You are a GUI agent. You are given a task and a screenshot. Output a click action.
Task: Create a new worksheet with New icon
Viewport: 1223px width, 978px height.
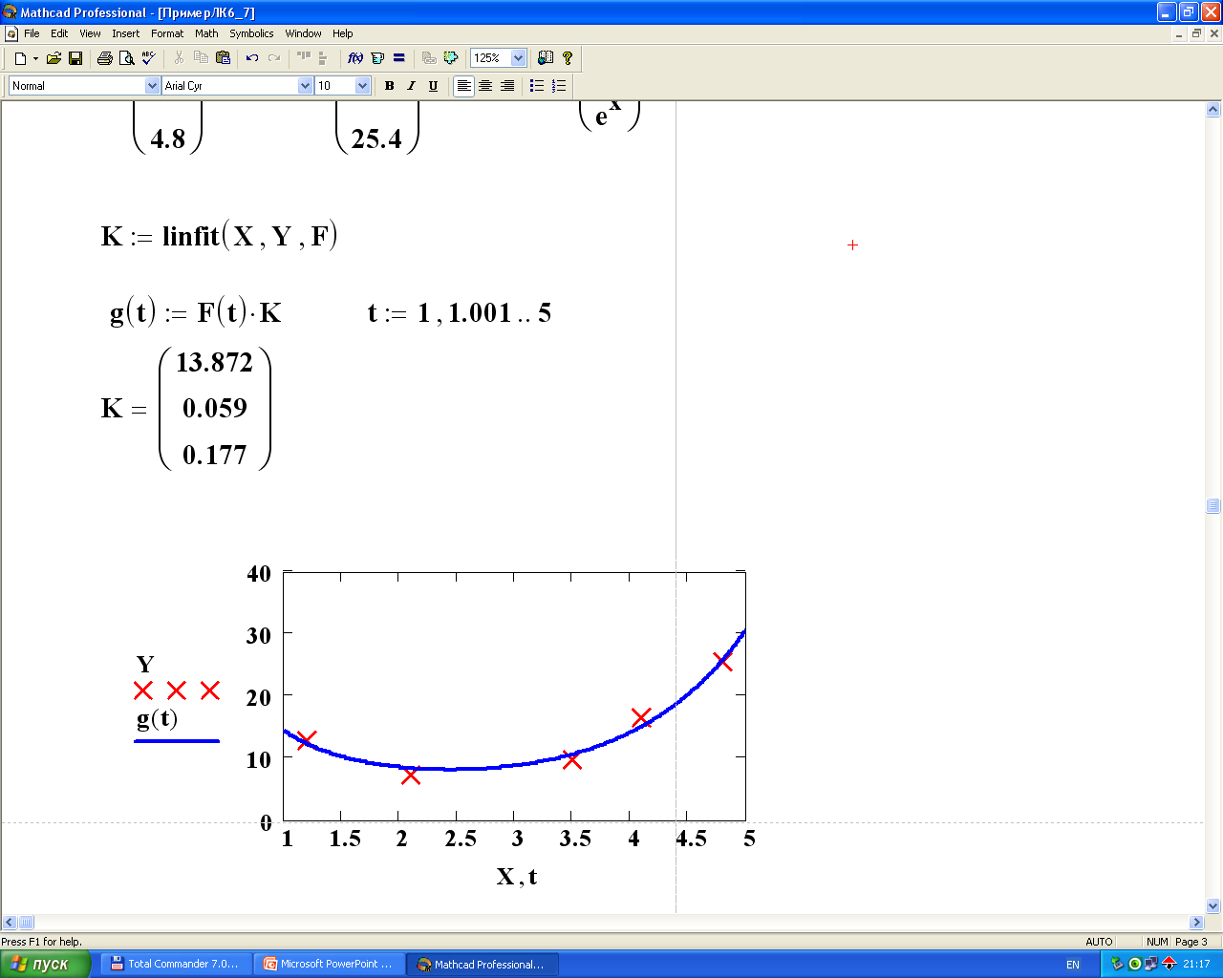(x=19, y=58)
